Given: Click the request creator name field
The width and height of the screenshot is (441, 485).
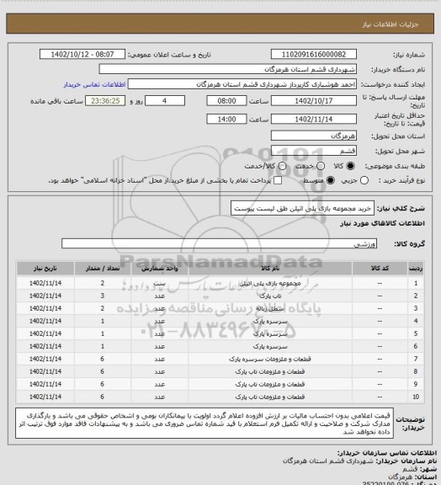Looking at the screenshot, I should click(242, 84).
